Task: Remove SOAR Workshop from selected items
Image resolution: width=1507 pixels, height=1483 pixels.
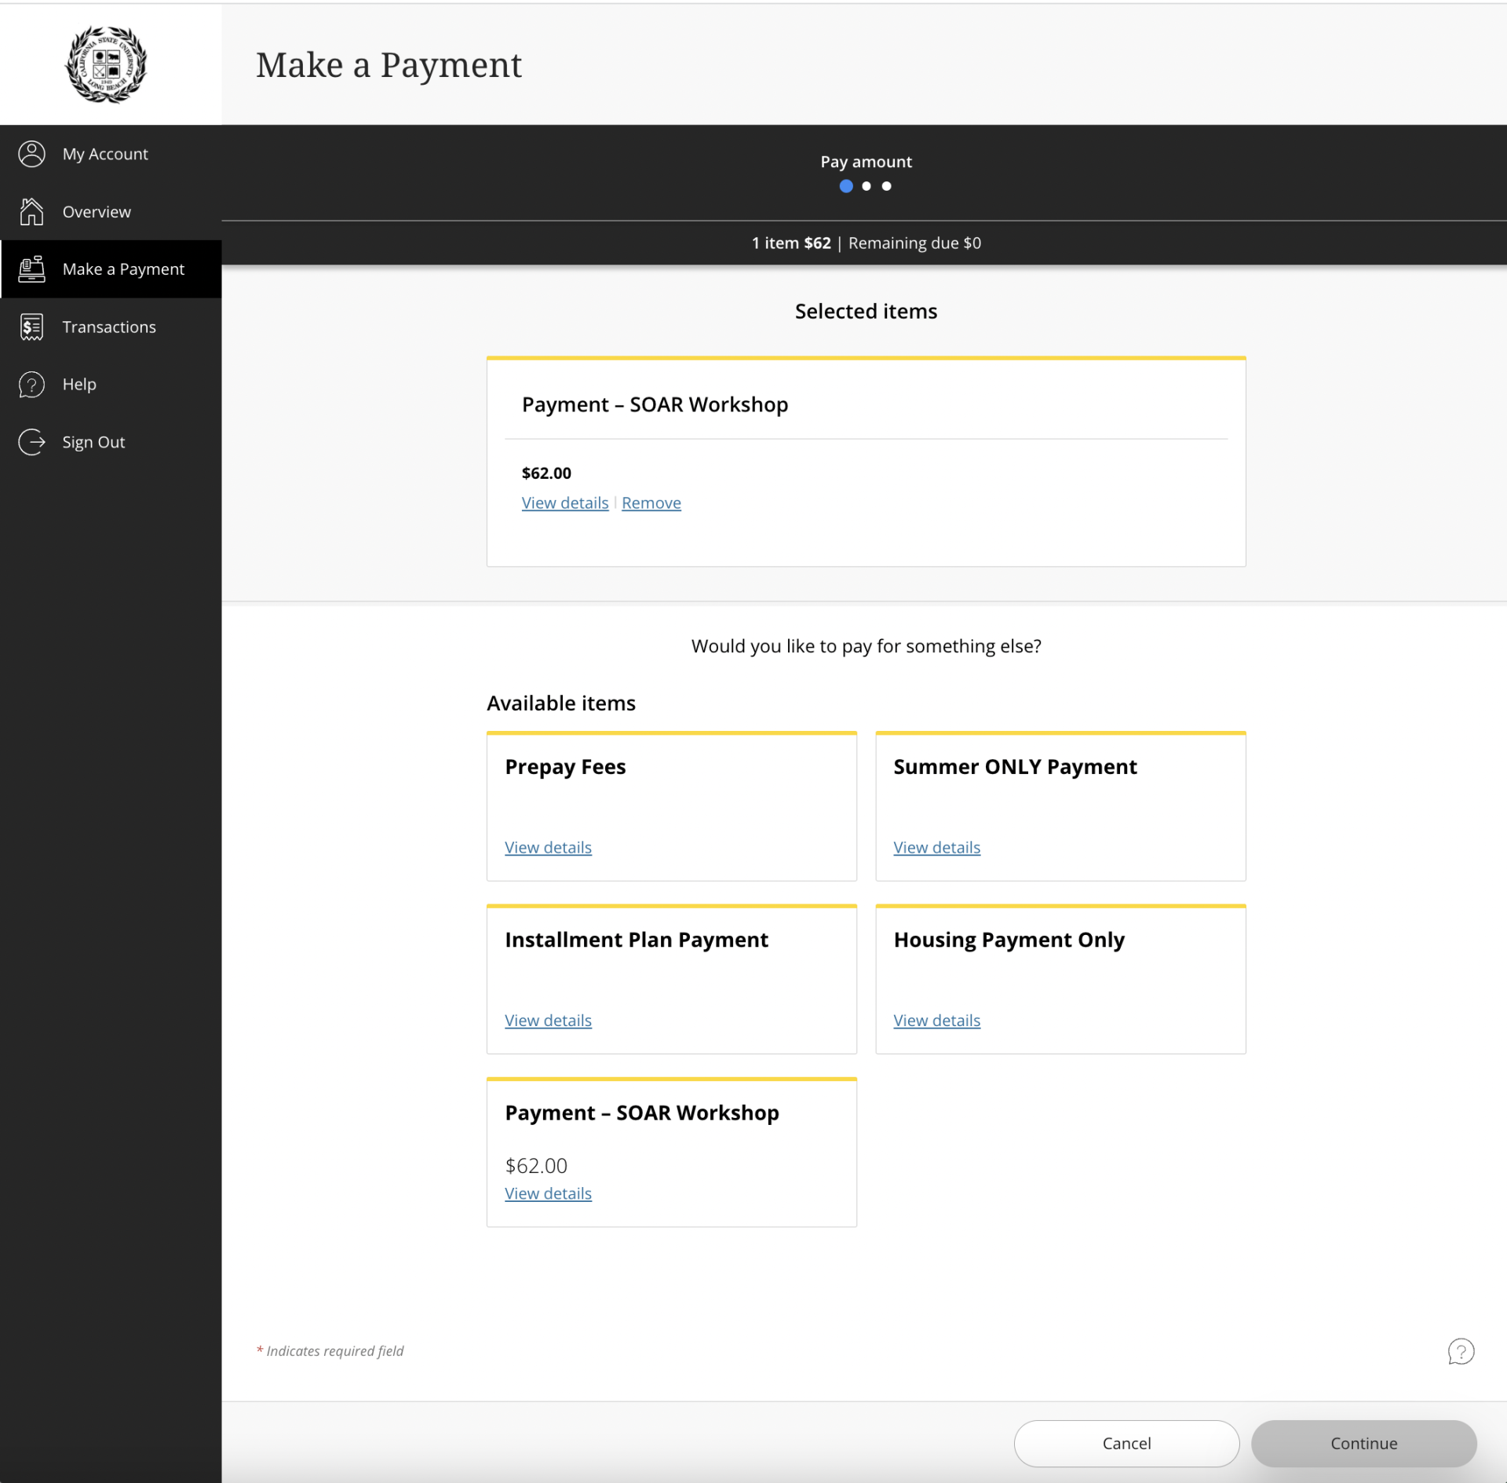Action: (651, 501)
